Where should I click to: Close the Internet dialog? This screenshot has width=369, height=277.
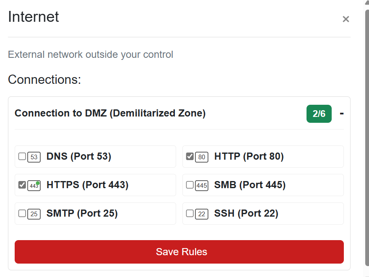(x=346, y=19)
